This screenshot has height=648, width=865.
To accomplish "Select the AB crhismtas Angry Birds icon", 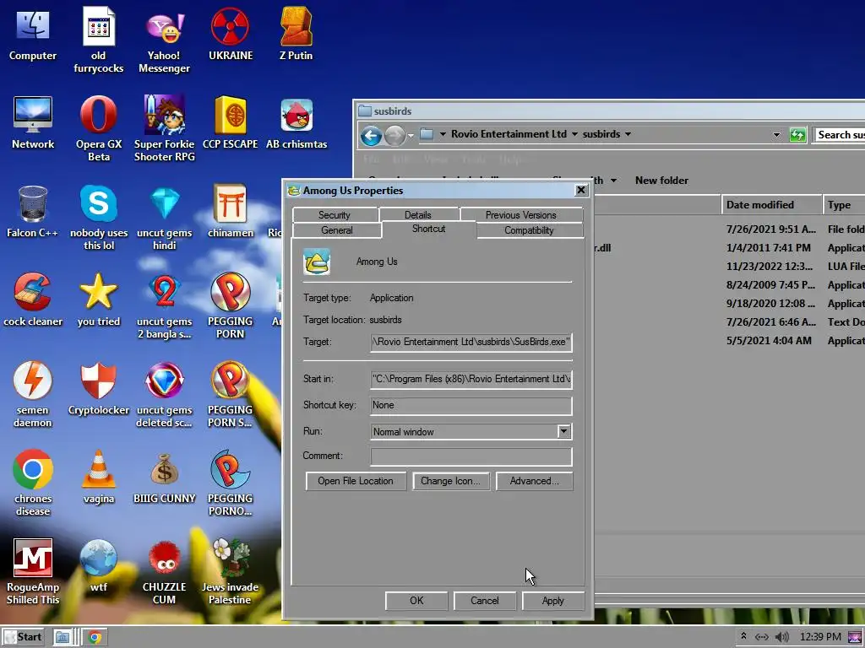I will click(296, 123).
